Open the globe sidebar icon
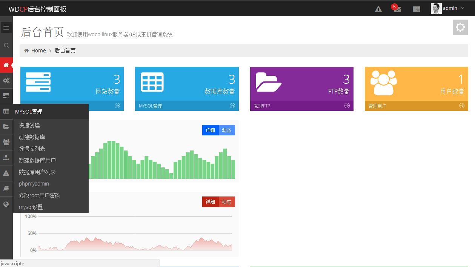Viewport: 475px width, 267px height. [x=6, y=204]
